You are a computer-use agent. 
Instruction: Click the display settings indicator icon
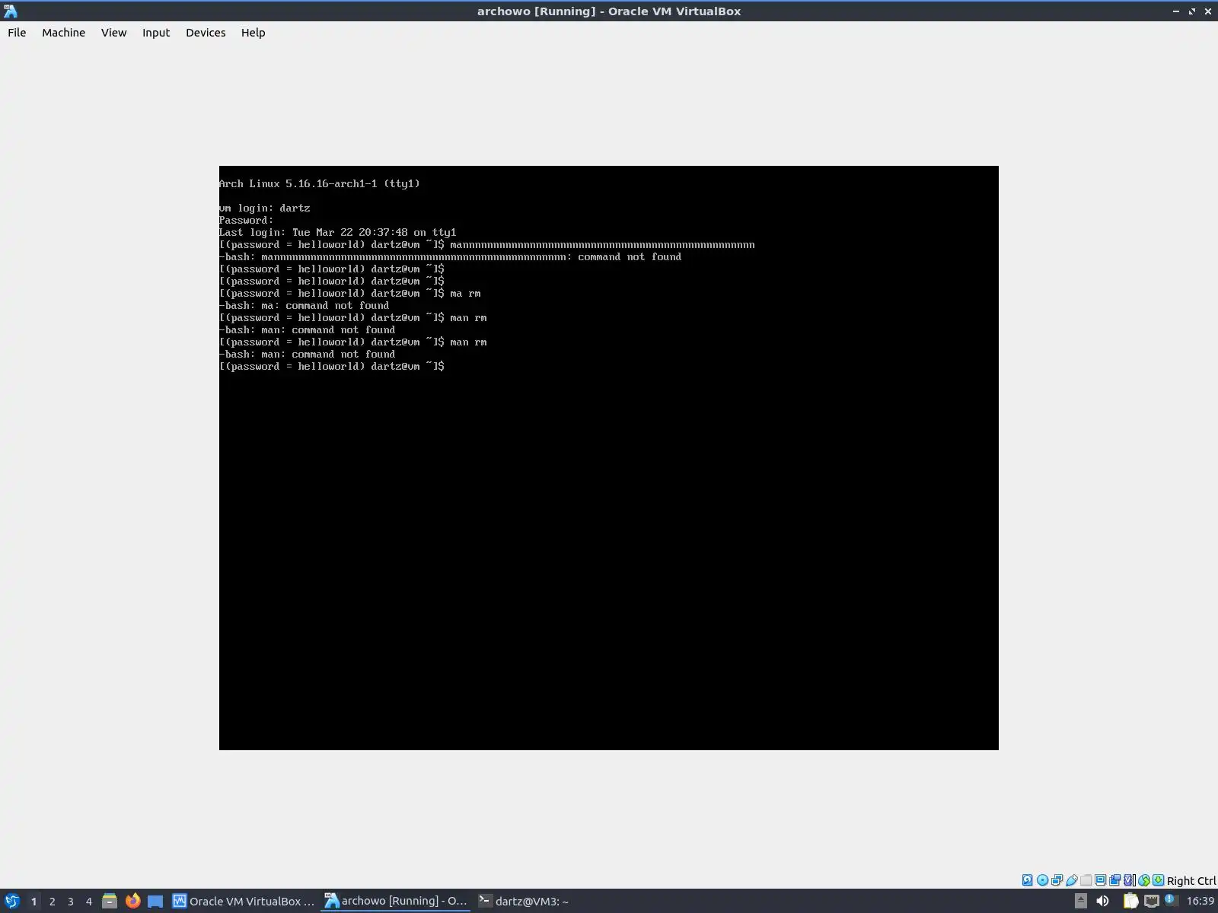click(1101, 880)
